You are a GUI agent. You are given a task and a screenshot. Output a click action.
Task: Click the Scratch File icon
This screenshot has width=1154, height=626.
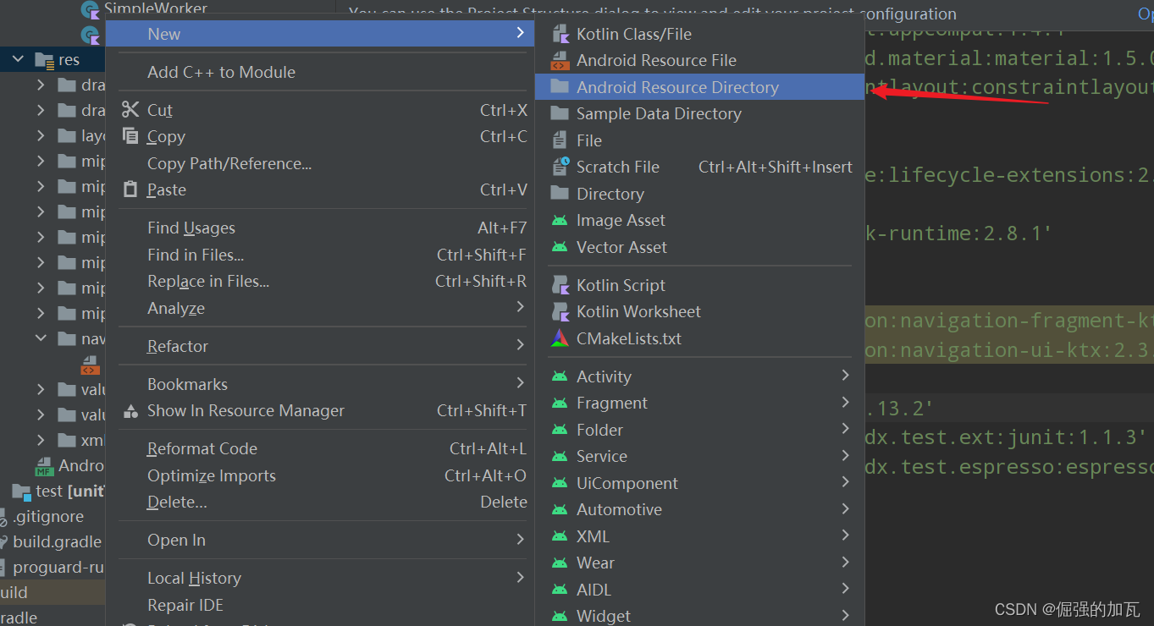560,167
